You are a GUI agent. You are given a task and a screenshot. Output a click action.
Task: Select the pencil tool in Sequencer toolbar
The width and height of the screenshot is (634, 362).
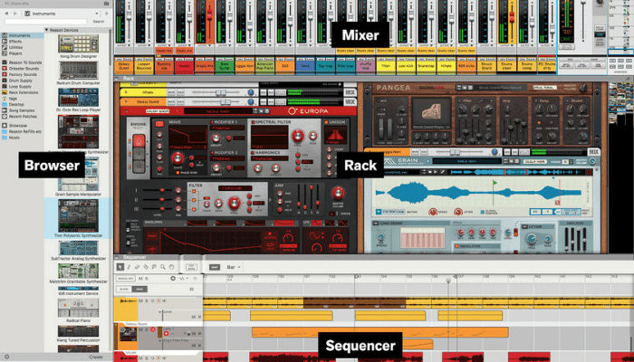(130, 267)
